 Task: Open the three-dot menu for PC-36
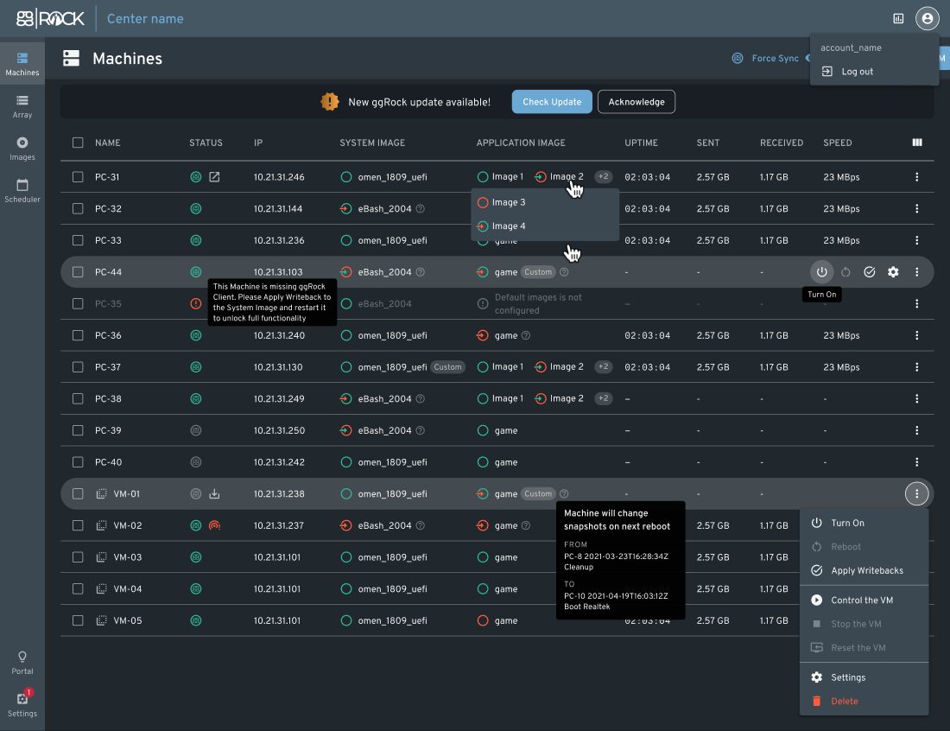(916, 335)
